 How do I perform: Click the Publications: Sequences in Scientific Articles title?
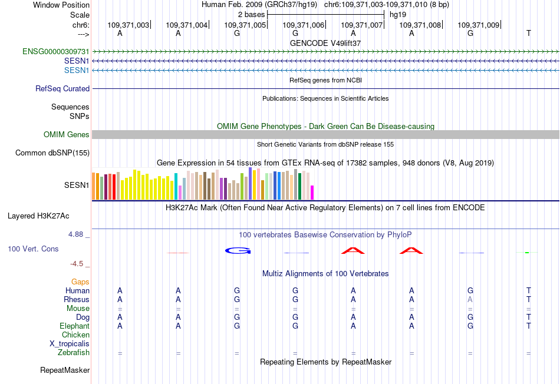point(325,98)
